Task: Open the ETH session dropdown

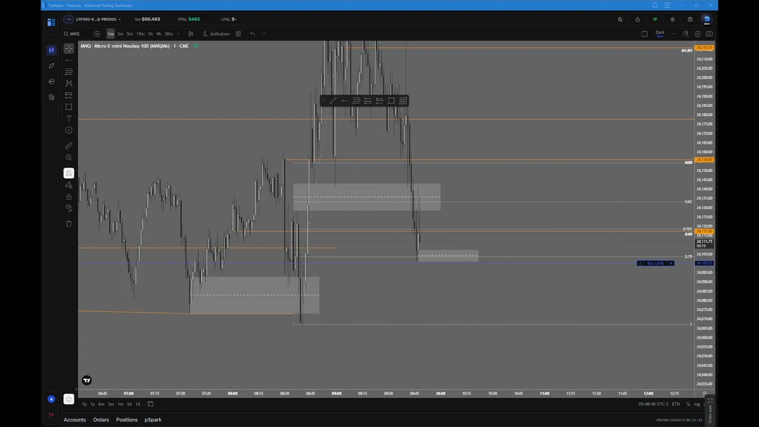Action: coord(675,404)
